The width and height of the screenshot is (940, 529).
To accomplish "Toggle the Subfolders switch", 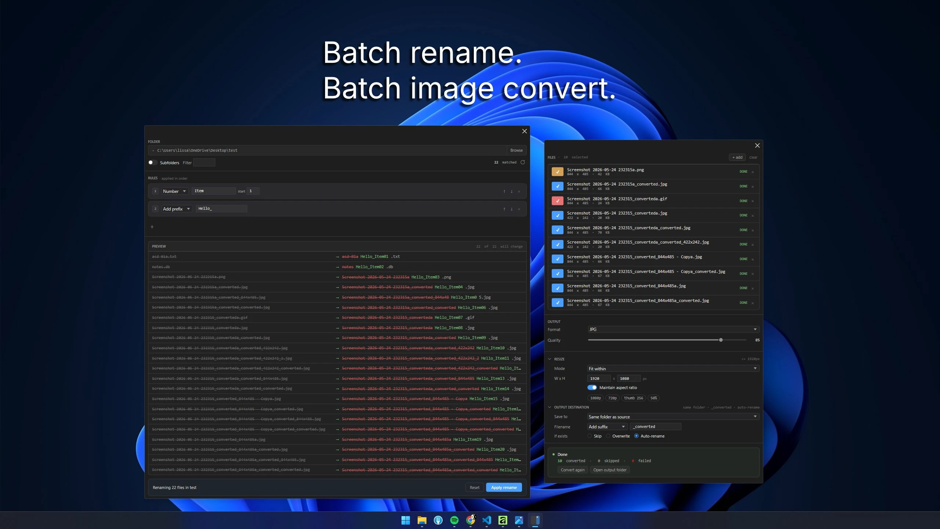I will (x=152, y=162).
